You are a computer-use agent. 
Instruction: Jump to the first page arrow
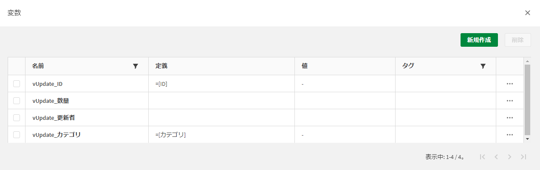tap(482, 157)
